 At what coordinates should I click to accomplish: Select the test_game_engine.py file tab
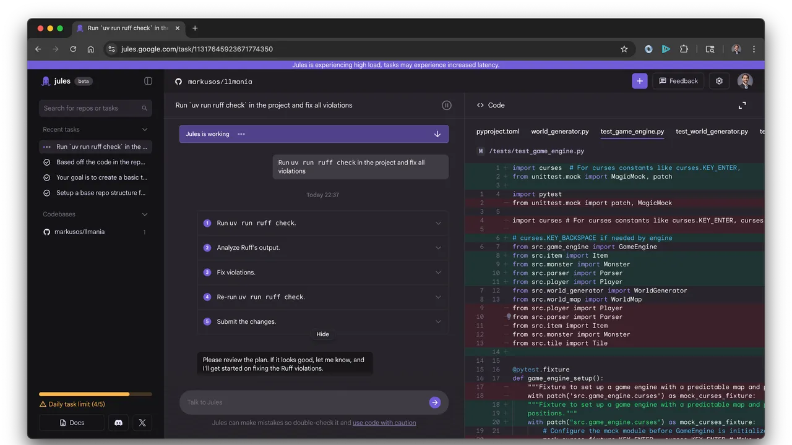[x=632, y=132]
